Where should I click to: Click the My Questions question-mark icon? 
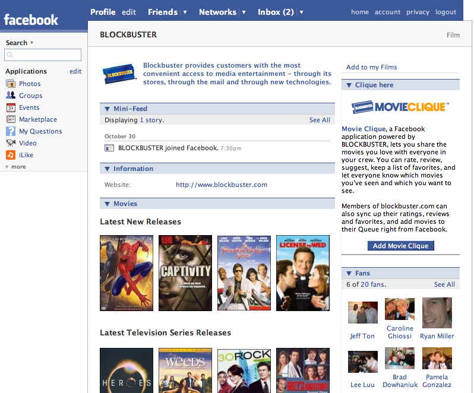(11, 131)
